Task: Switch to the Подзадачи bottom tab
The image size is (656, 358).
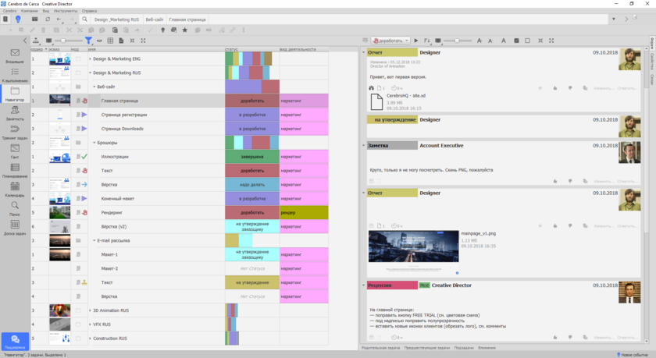Action: (464, 347)
